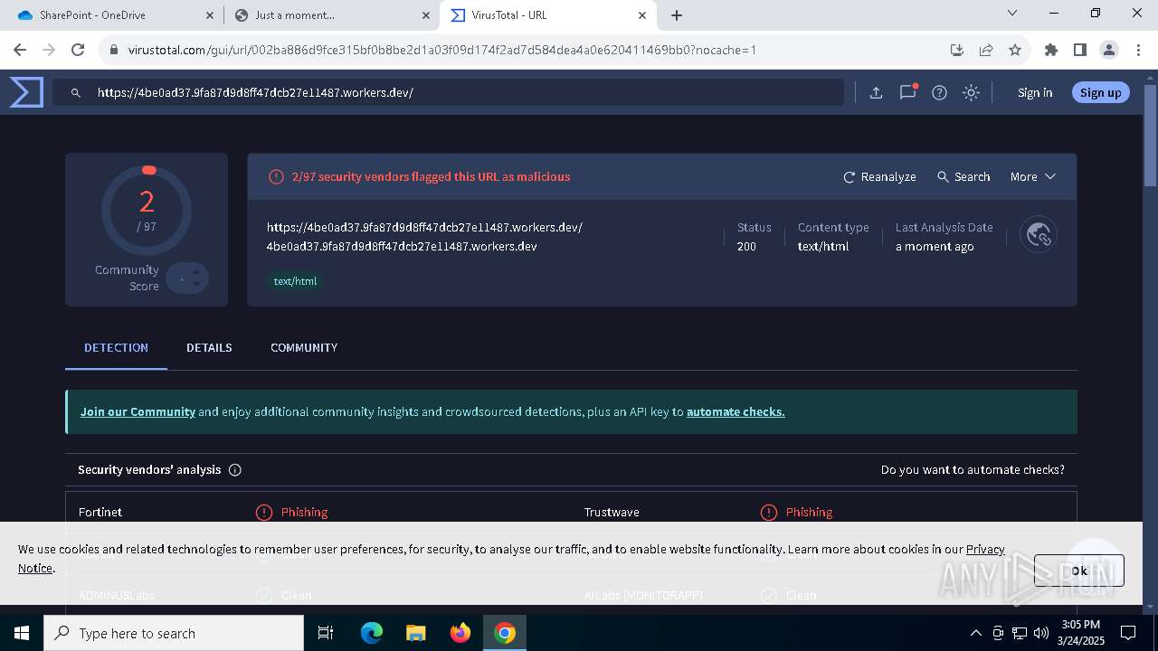The width and height of the screenshot is (1158, 651).
Task: Accept cookies with the Ok button
Action: pos(1079,571)
